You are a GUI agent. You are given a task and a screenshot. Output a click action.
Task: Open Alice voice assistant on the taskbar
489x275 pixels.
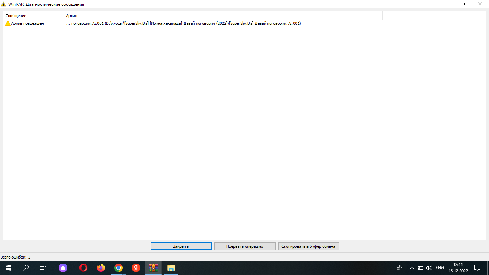63,268
